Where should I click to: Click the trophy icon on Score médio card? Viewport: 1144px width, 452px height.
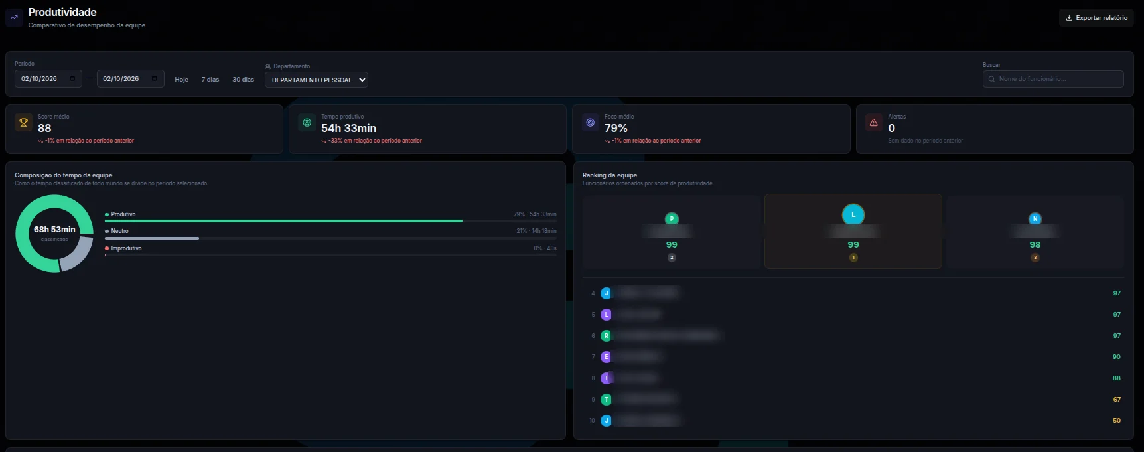[24, 123]
